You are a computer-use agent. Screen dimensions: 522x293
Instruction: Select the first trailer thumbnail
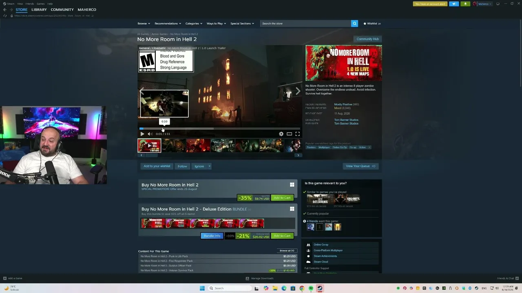coord(149,146)
